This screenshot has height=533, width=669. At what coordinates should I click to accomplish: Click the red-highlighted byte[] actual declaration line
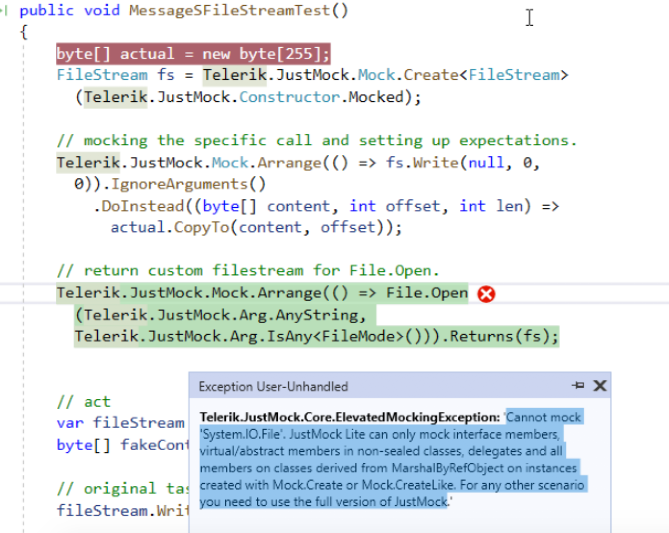point(193,53)
